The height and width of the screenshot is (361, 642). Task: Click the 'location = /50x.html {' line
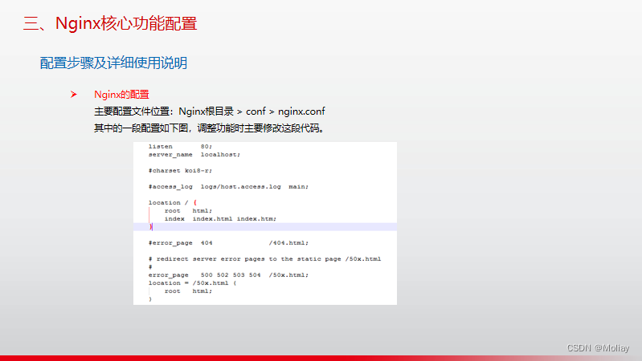pyautogui.click(x=192, y=283)
